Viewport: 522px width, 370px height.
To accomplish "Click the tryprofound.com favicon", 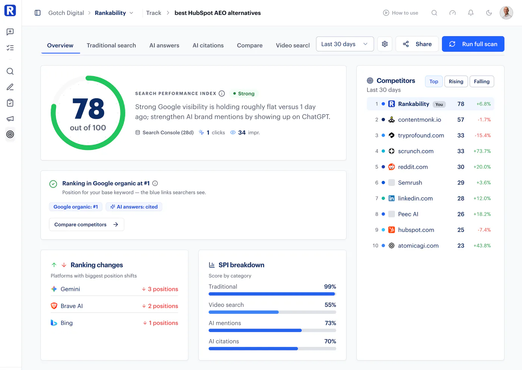I will 391,135.
